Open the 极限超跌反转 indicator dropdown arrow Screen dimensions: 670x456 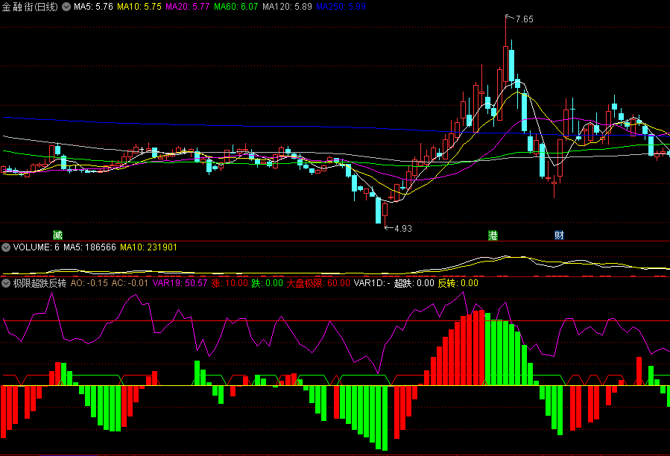coord(5,283)
